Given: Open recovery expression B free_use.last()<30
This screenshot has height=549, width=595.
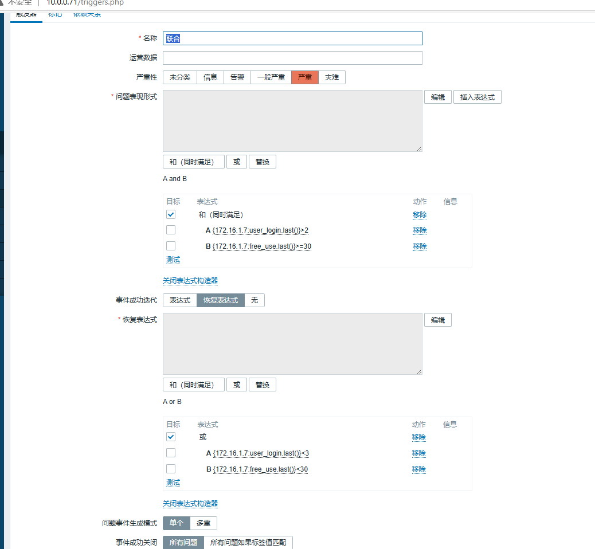Looking at the screenshot, I should (x=260, y=469).
